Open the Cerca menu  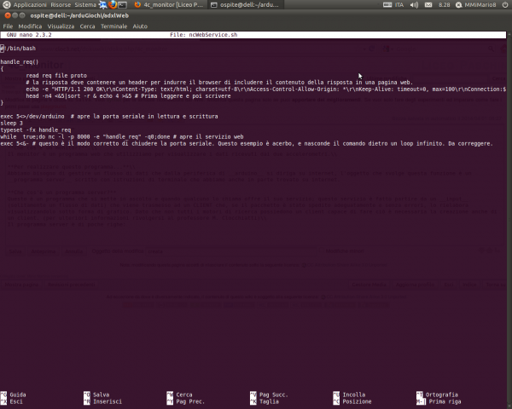(x=87, y=26)
